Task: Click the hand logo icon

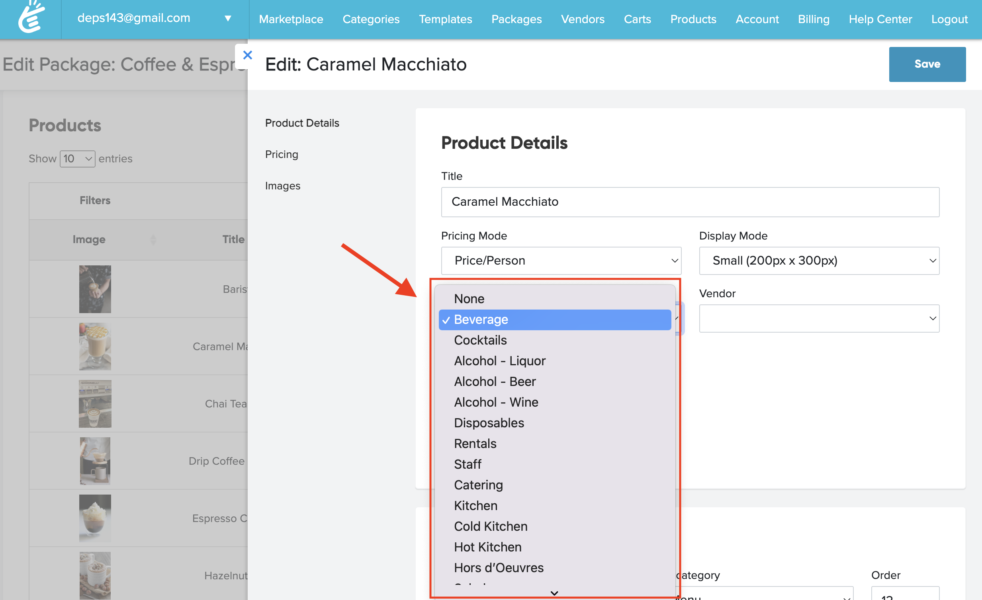Action: [x=31, y=18]
